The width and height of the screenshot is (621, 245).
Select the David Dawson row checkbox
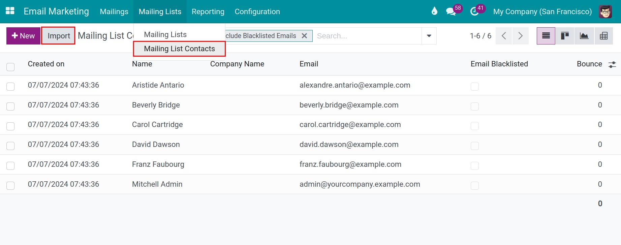(10, 146)
